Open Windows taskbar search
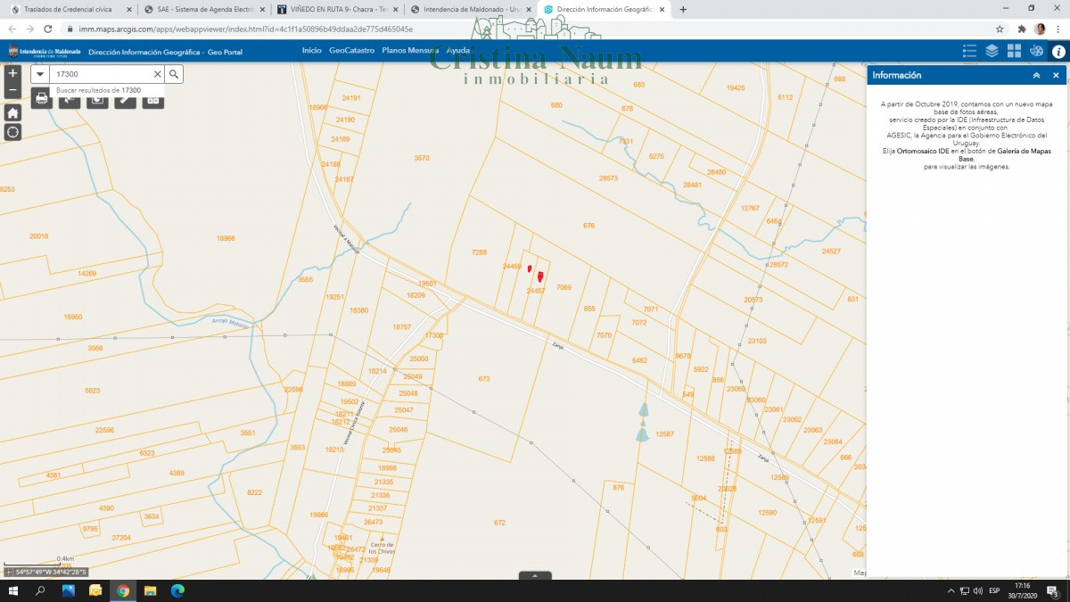This screenshot has width=1070, height=602. [40, 590]
